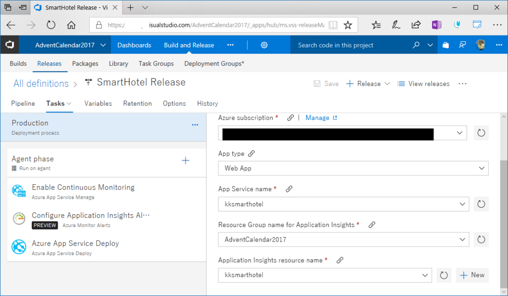Viewport: 508px width, 296px height.
Task: Select Enable Continuous Monitoring task
Action: pos(106,191)
